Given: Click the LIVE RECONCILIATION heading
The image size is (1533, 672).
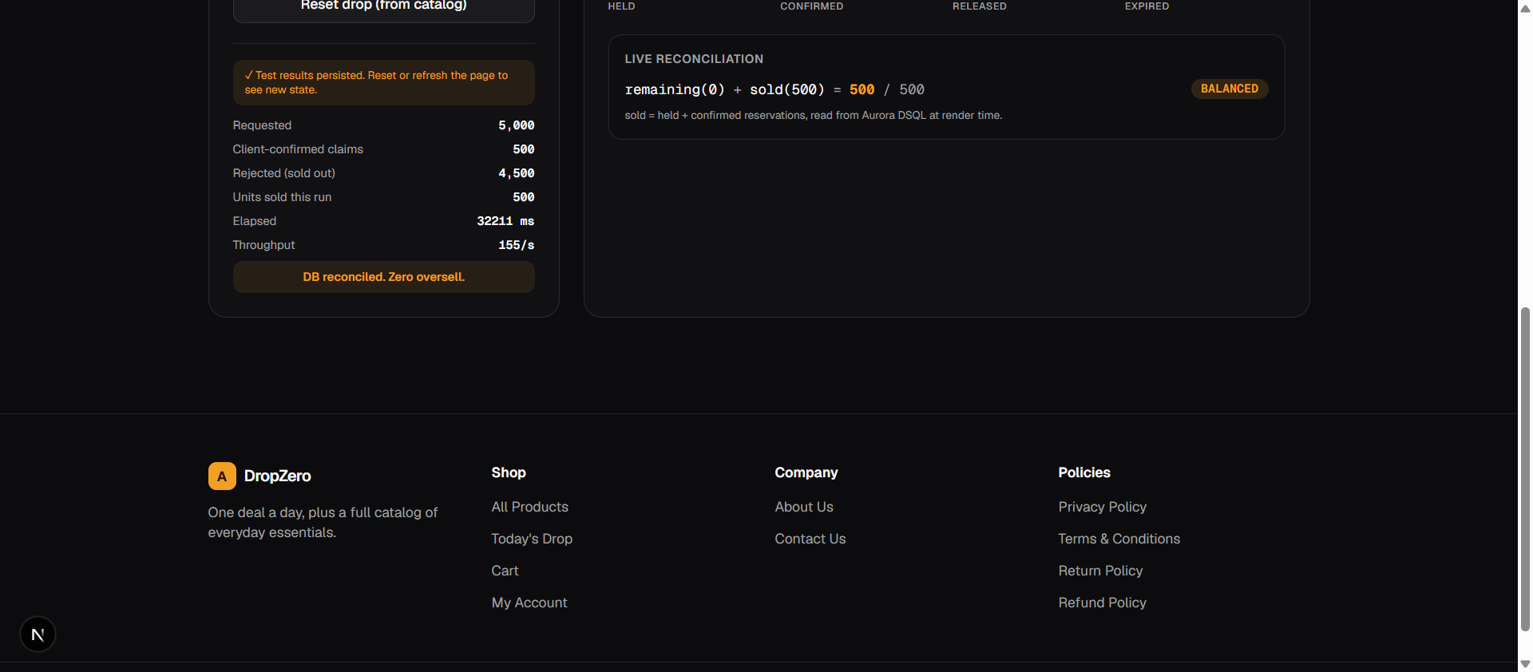Looking at the screenshot, I should (694, 59).
